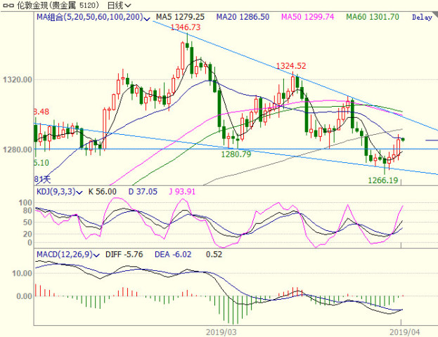Click the KDJ K 56.00 value
438x337 pixels.
tap(102, 192)
